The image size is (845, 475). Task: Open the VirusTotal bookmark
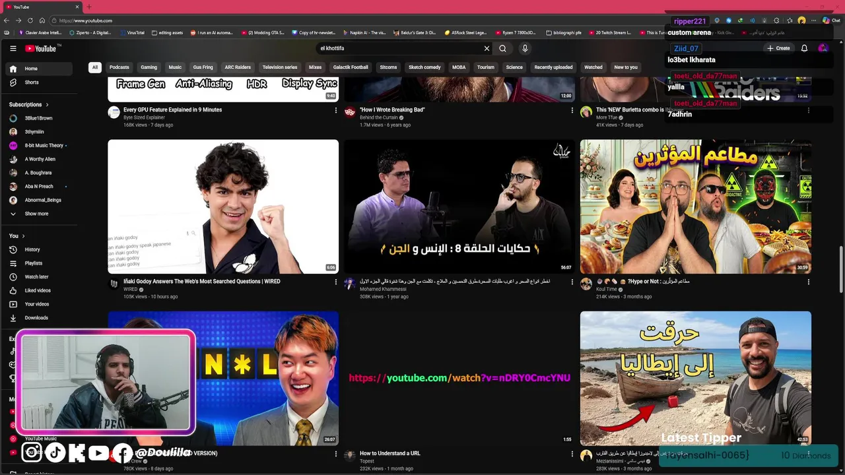(132, 32)
